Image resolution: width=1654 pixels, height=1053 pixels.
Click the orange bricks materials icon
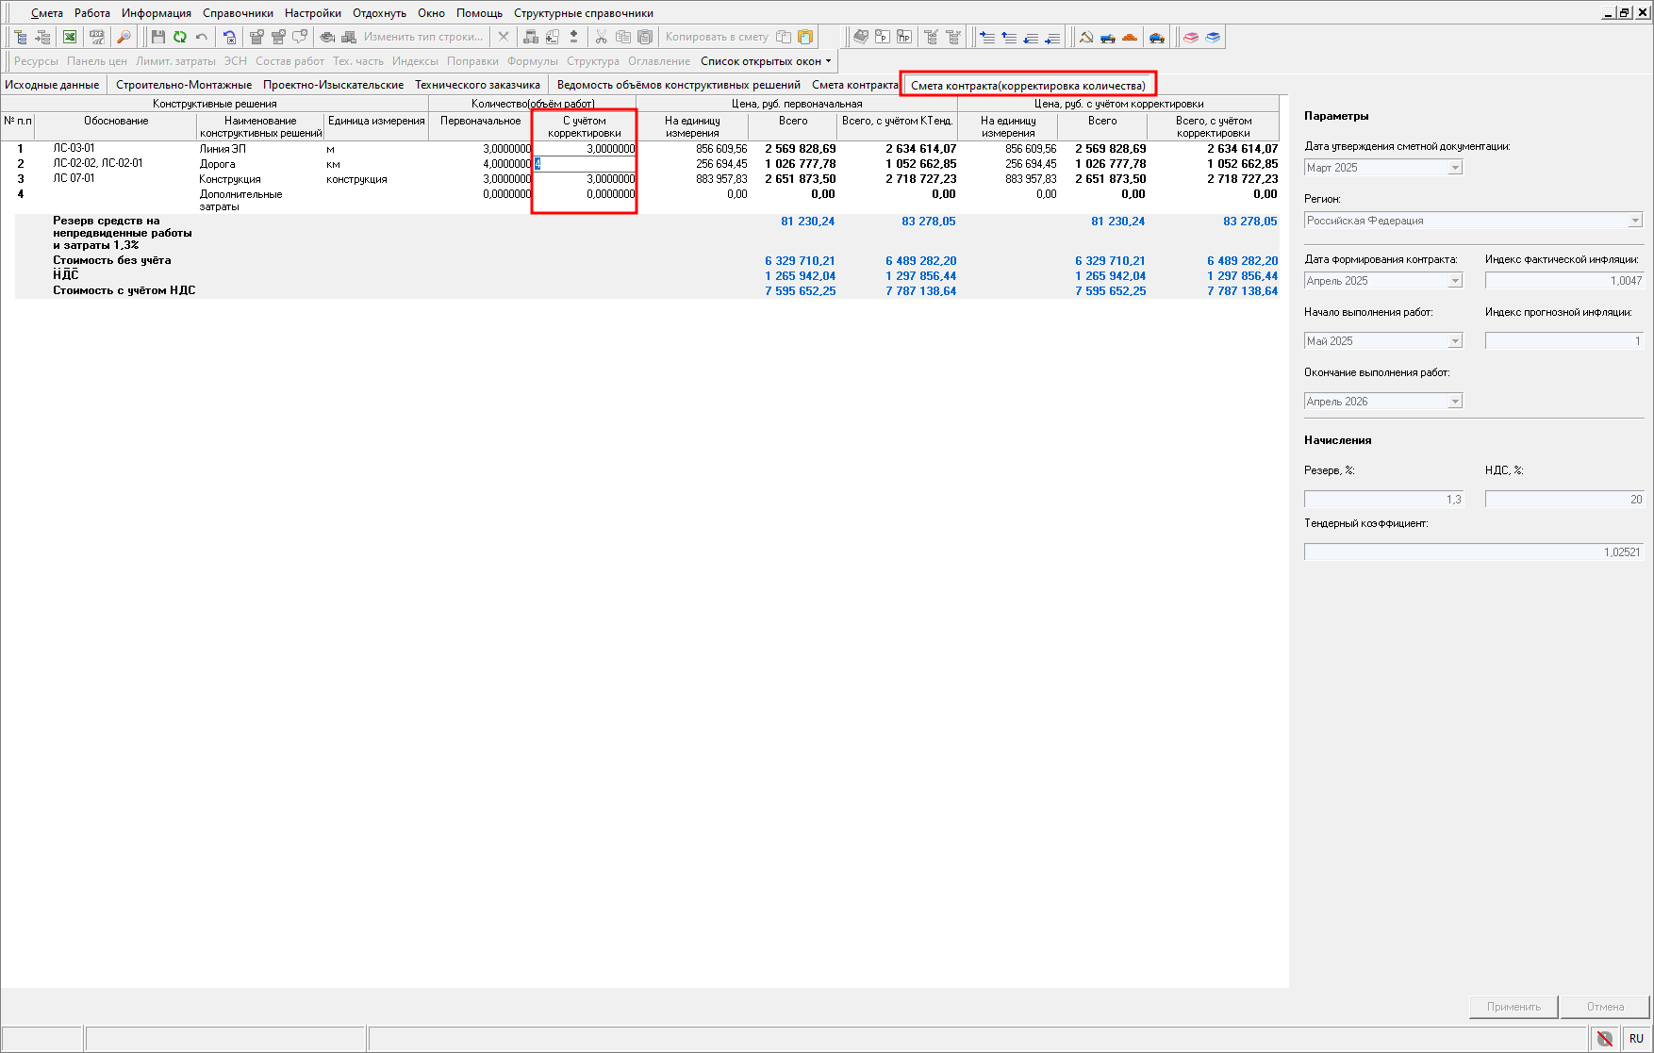(1130, 37)
